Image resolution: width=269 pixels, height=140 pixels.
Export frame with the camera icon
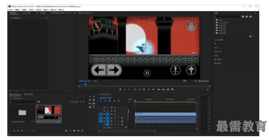(168, 89)
